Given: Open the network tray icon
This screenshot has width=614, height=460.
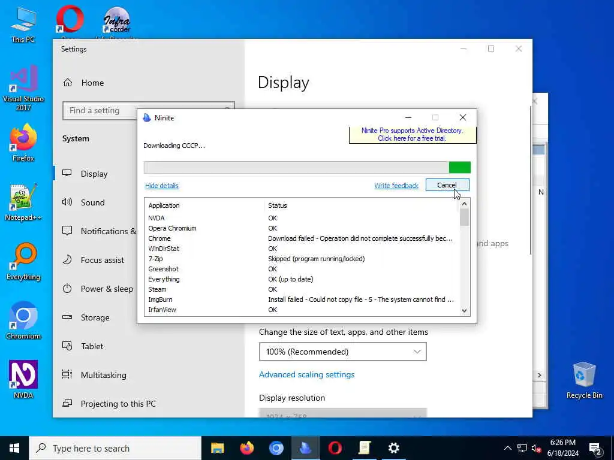Looking at the screenshot, I should pos(522,448).
